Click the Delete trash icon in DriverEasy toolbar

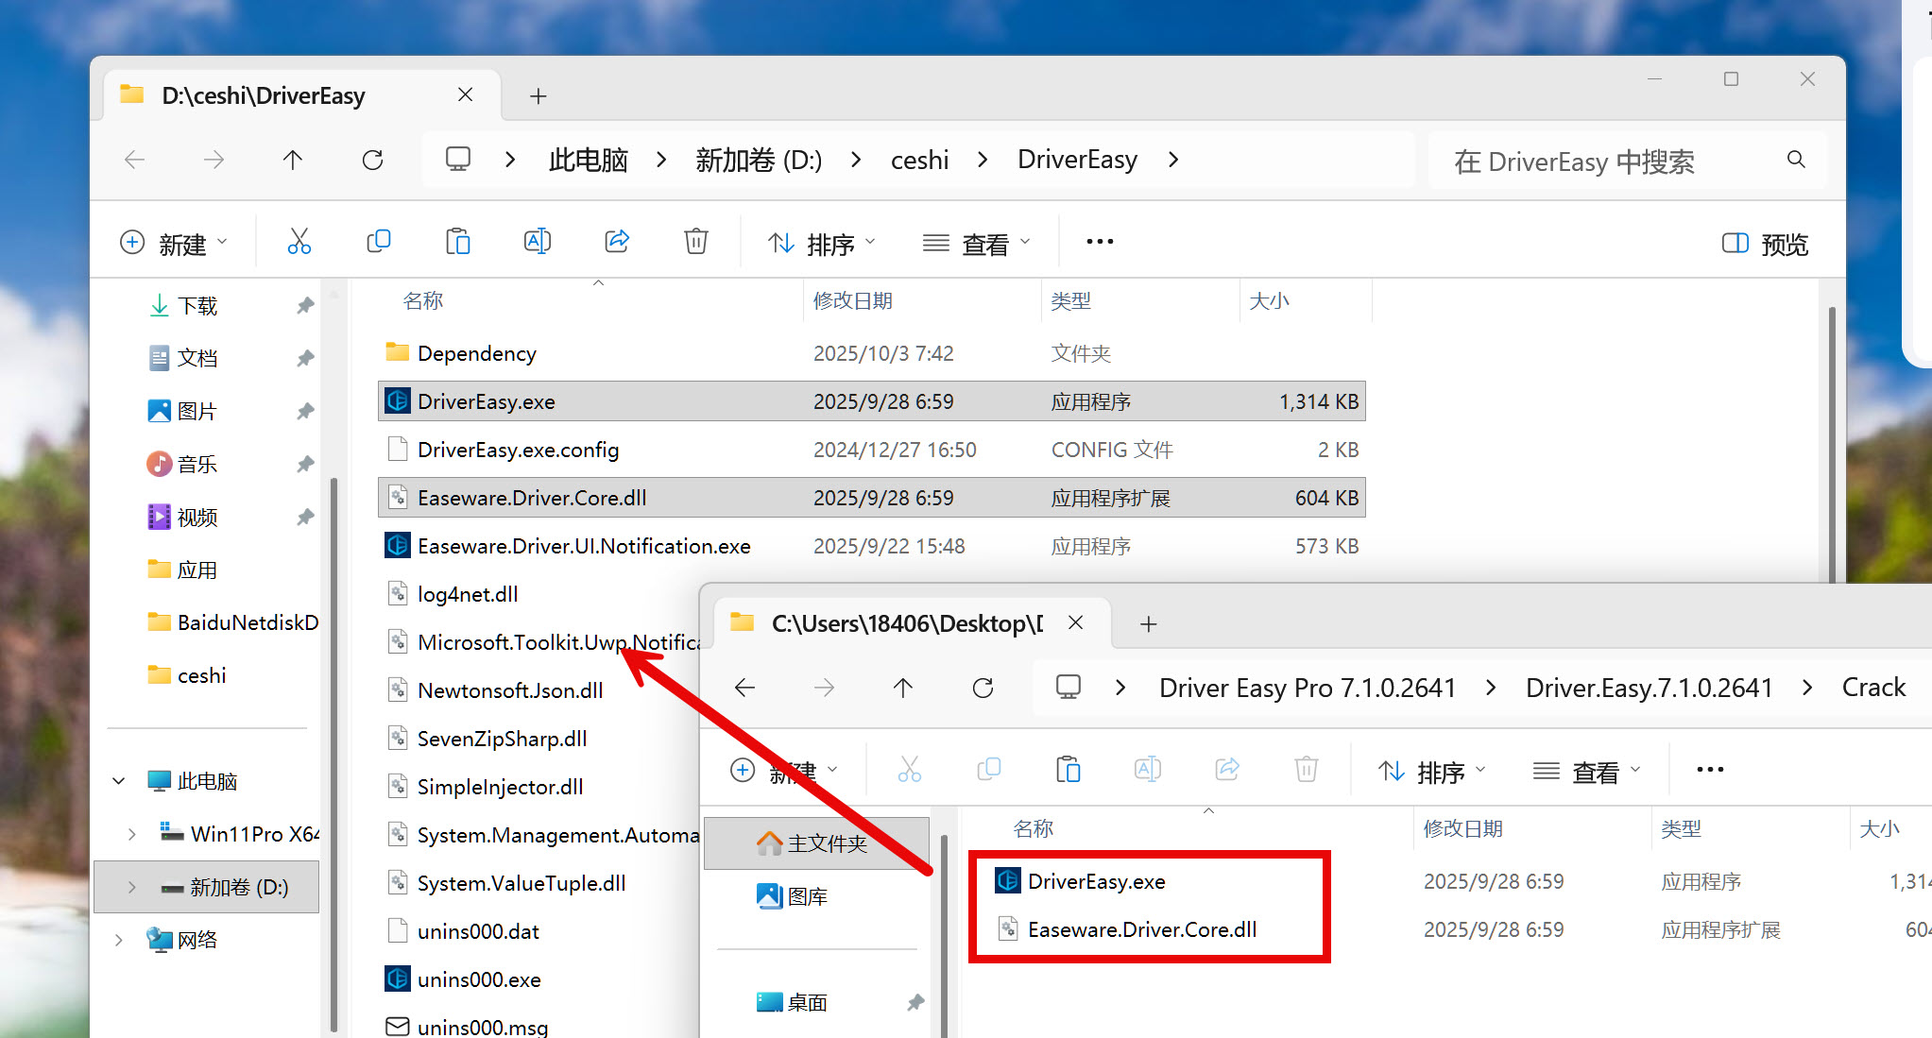695,243
